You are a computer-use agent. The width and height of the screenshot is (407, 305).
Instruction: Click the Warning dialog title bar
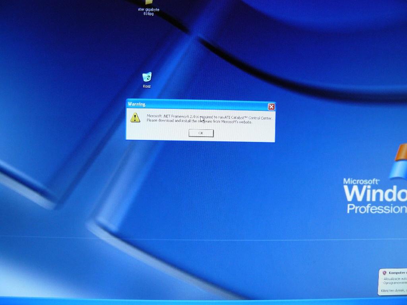[x=200, y=104]
